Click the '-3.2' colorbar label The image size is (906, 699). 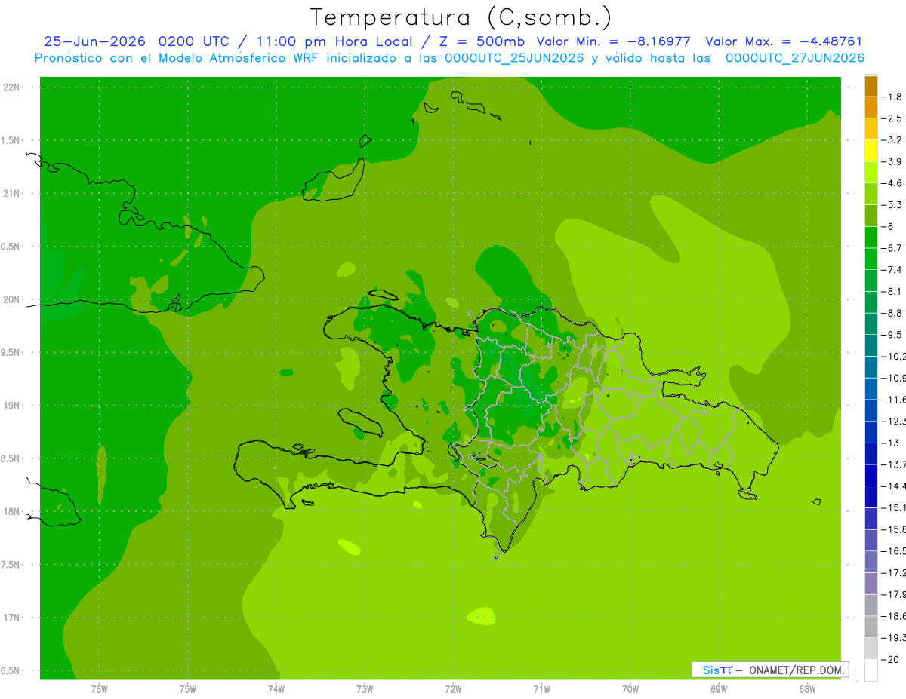coord(892,140)
